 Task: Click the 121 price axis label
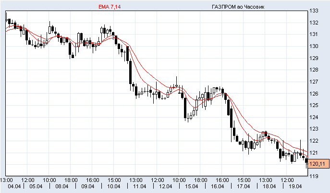pos(314,153)
